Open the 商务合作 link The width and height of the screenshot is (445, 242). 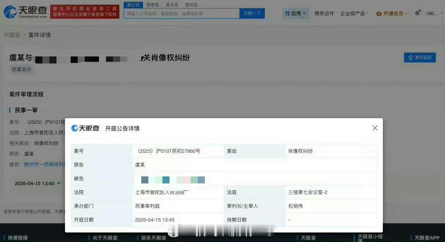coord(324,13)
